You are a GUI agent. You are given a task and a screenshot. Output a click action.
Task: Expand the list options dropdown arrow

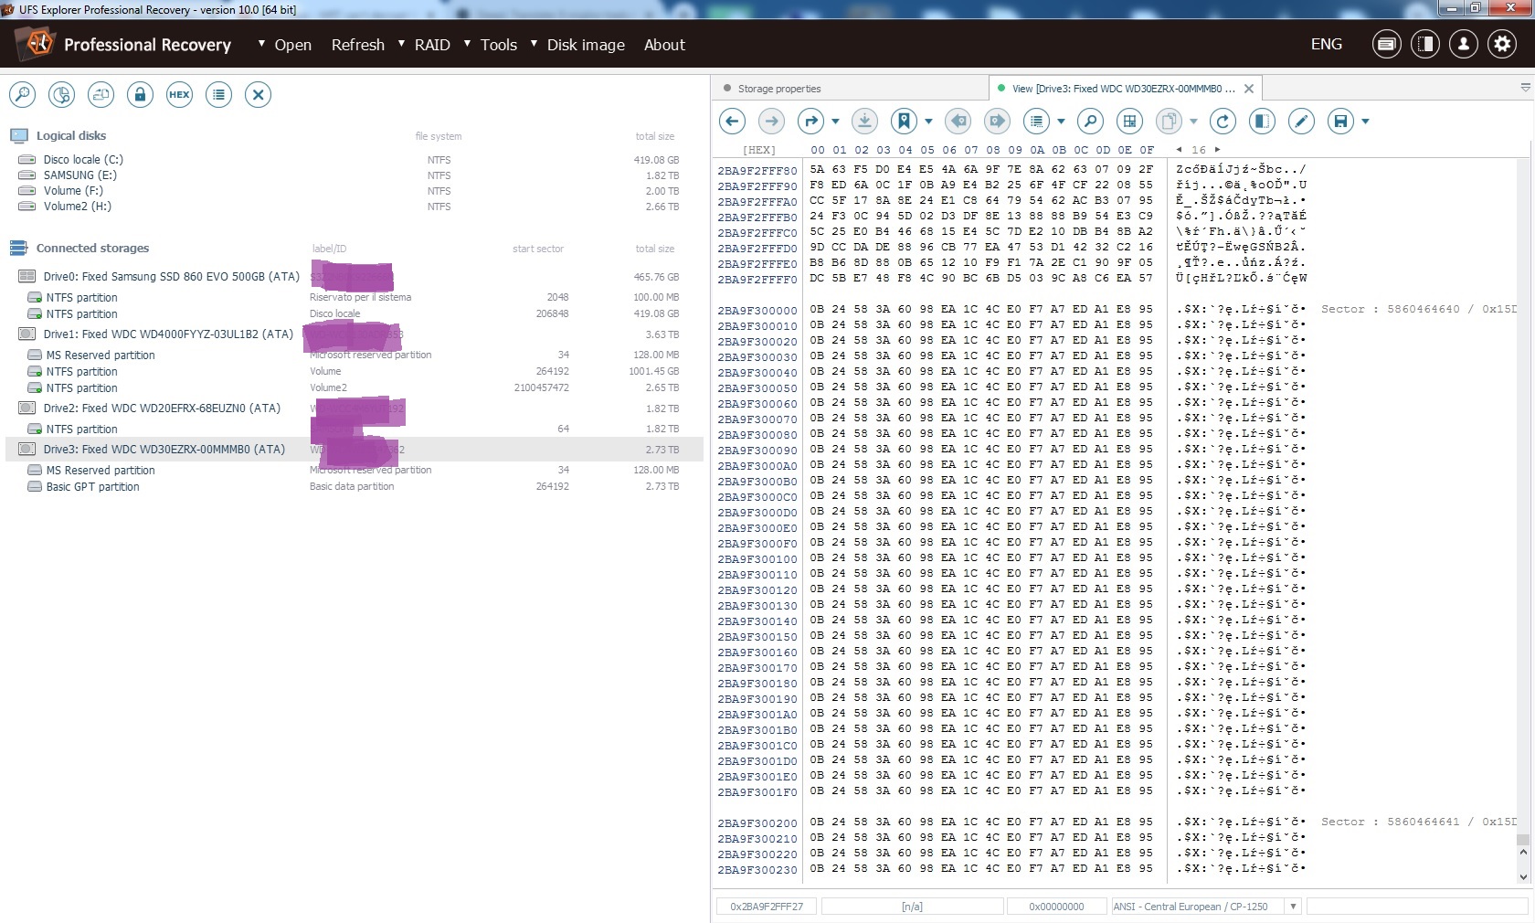pyautogui.click(x=1061, y=121)
